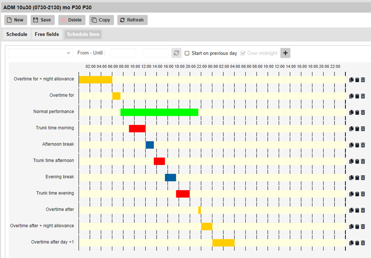This screenshot has height=258, width=371.
Task: Paste into the Afternoon break row
Action: coord(357,145)
